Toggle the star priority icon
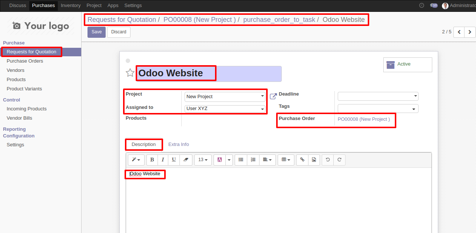The image size is (476, 233). [130, 73]
